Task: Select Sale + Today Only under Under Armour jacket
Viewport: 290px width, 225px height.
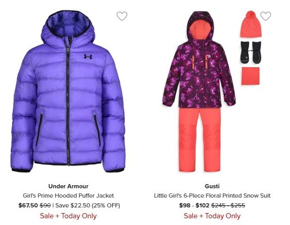Action: 68,216
